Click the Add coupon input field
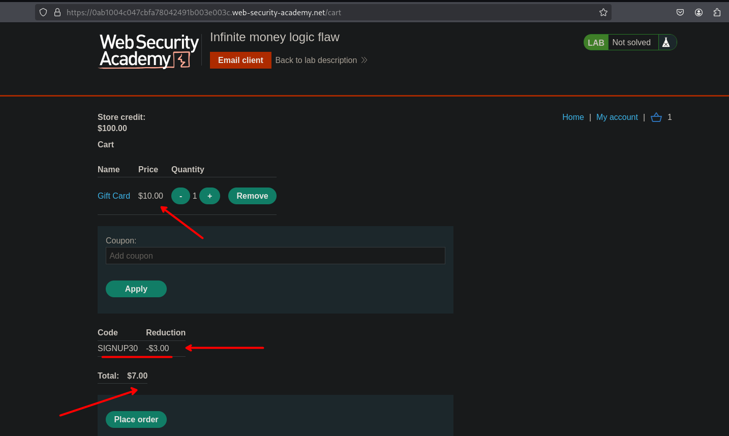 [x=275, y=256]
